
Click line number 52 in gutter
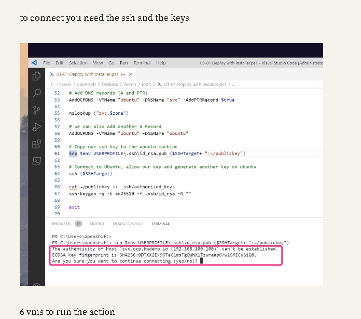tap(57, 93)
